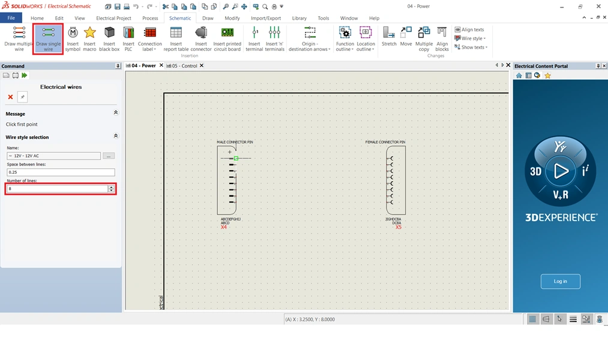Close the 05 - Control document tab

[x=201, y=65]
